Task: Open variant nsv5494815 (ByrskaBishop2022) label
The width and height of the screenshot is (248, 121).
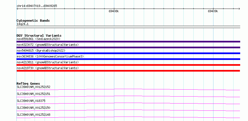Action: (41, 51)
